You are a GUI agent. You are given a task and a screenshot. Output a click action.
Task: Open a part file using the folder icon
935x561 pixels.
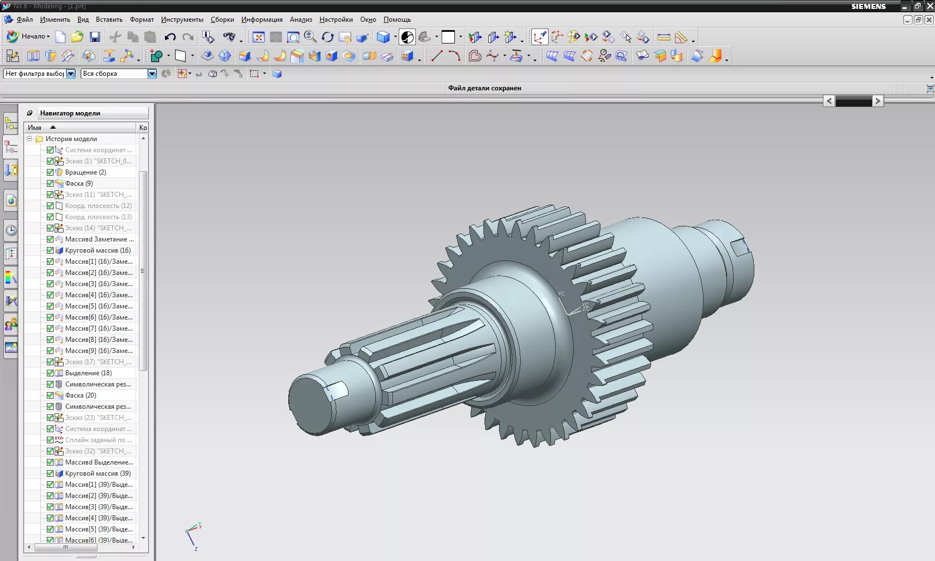pyautogui.click(x=77, y=37)
